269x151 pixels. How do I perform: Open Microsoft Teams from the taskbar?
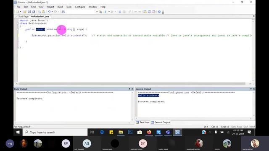pos(168,132)
